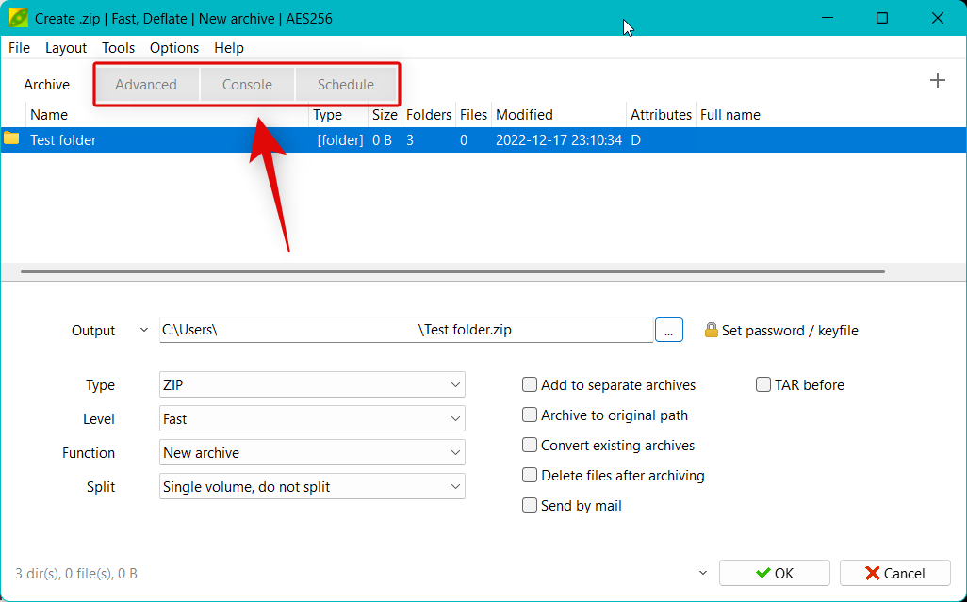
Task: Click the plus icon to add files
Action: click(x=937, y=81)
